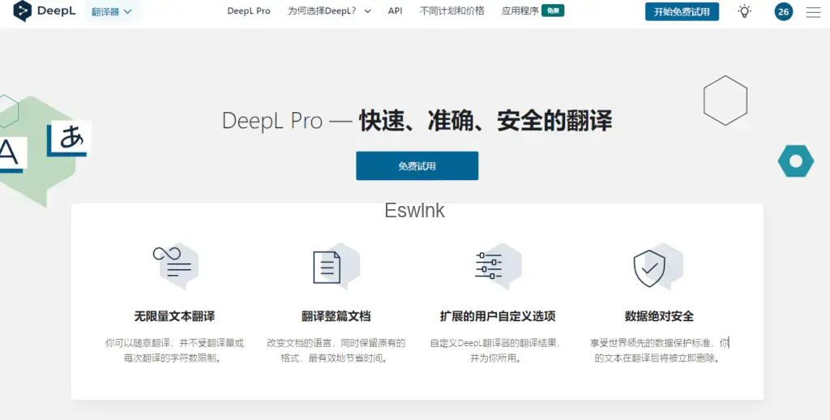Click the 数据绝对安全 heading
Image resolution: width=830 pixels, height=420 pixels.
tap(659, 316)
